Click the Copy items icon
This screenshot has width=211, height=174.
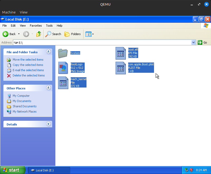click(9, 65)
